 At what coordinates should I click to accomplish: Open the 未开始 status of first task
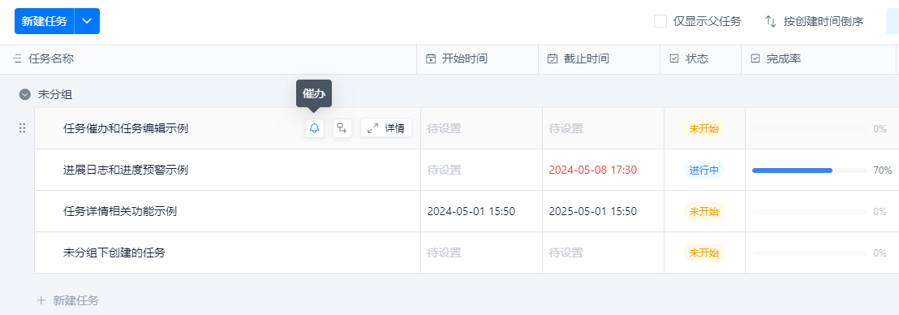click(703, 128)
